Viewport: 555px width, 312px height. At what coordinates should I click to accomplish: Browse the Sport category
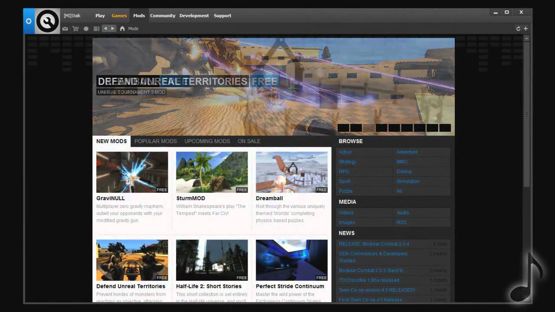coord(345,181)
